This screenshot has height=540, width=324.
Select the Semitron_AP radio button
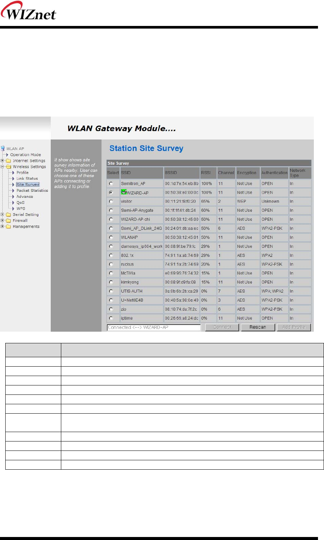111,184
